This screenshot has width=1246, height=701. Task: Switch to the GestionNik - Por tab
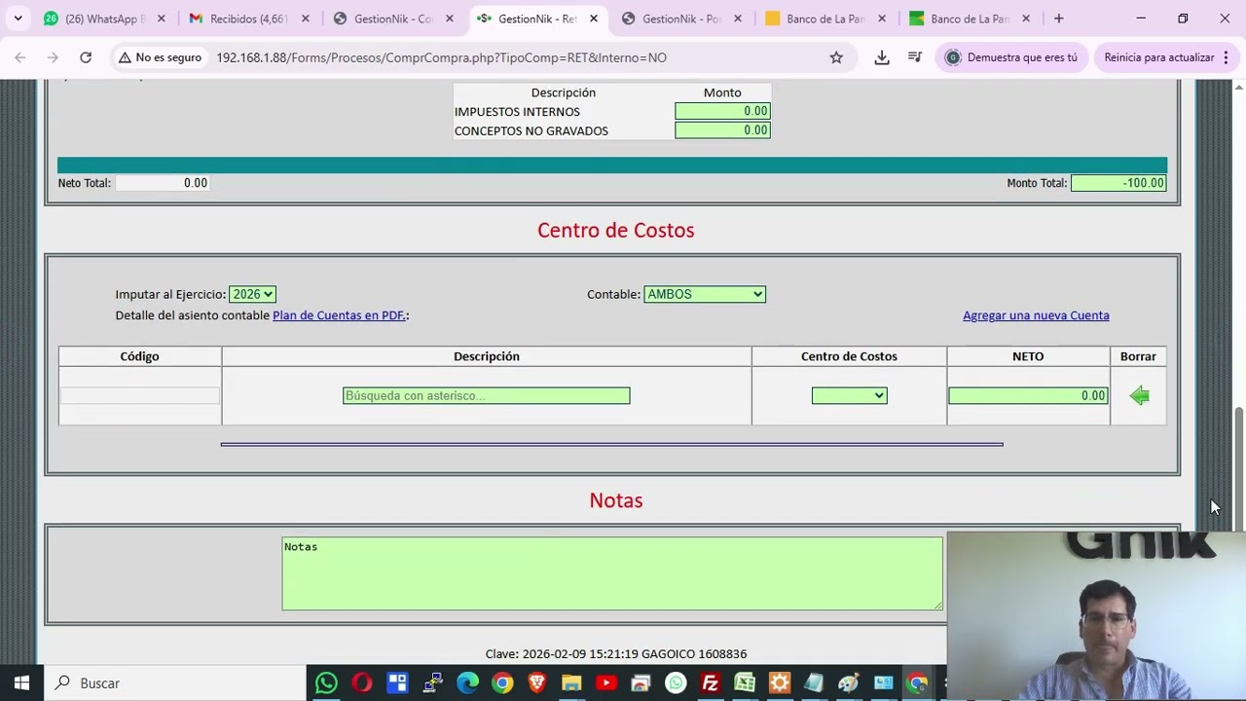coord(681,18)
